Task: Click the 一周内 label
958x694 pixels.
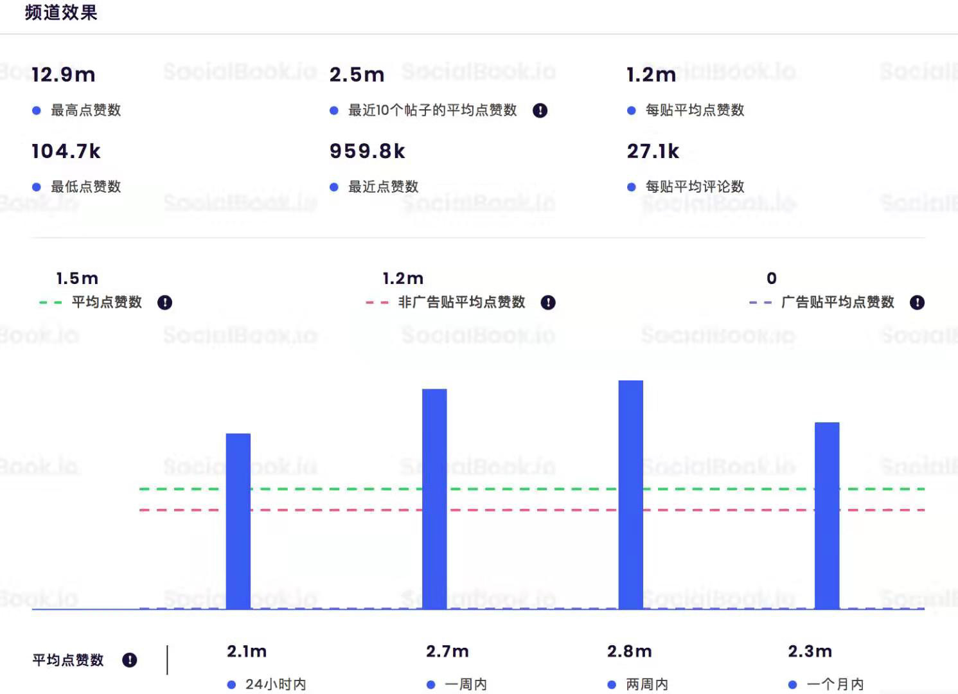Action: (466, 684)
